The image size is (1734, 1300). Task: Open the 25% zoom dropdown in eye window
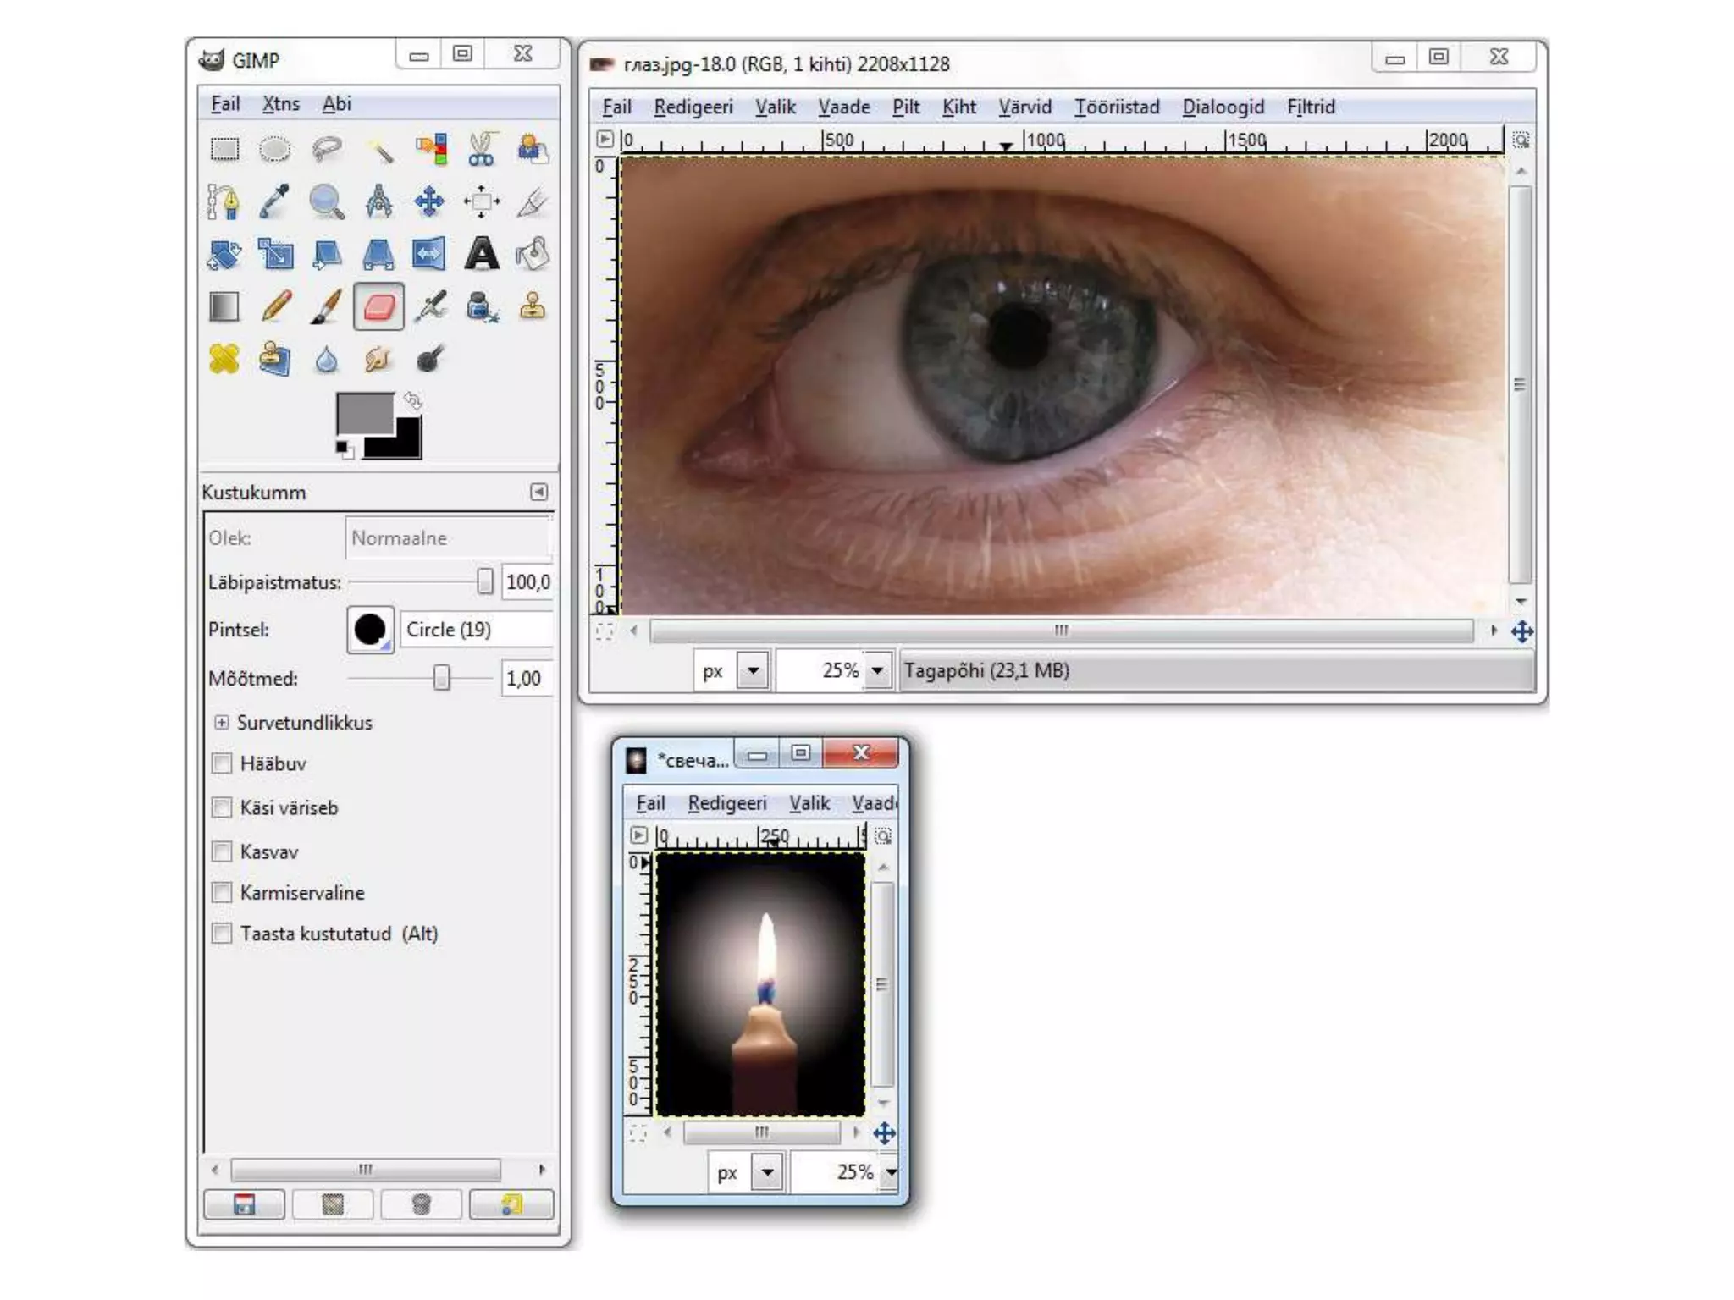point(878,671)
